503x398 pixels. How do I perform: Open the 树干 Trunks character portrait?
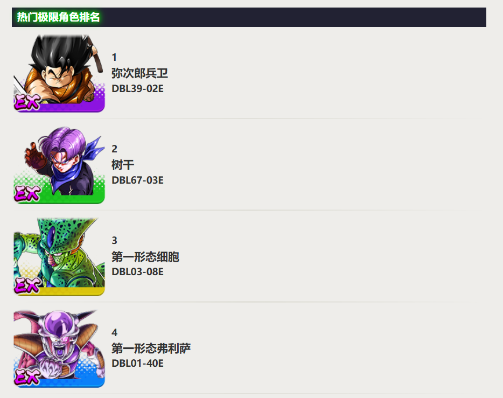59,165
